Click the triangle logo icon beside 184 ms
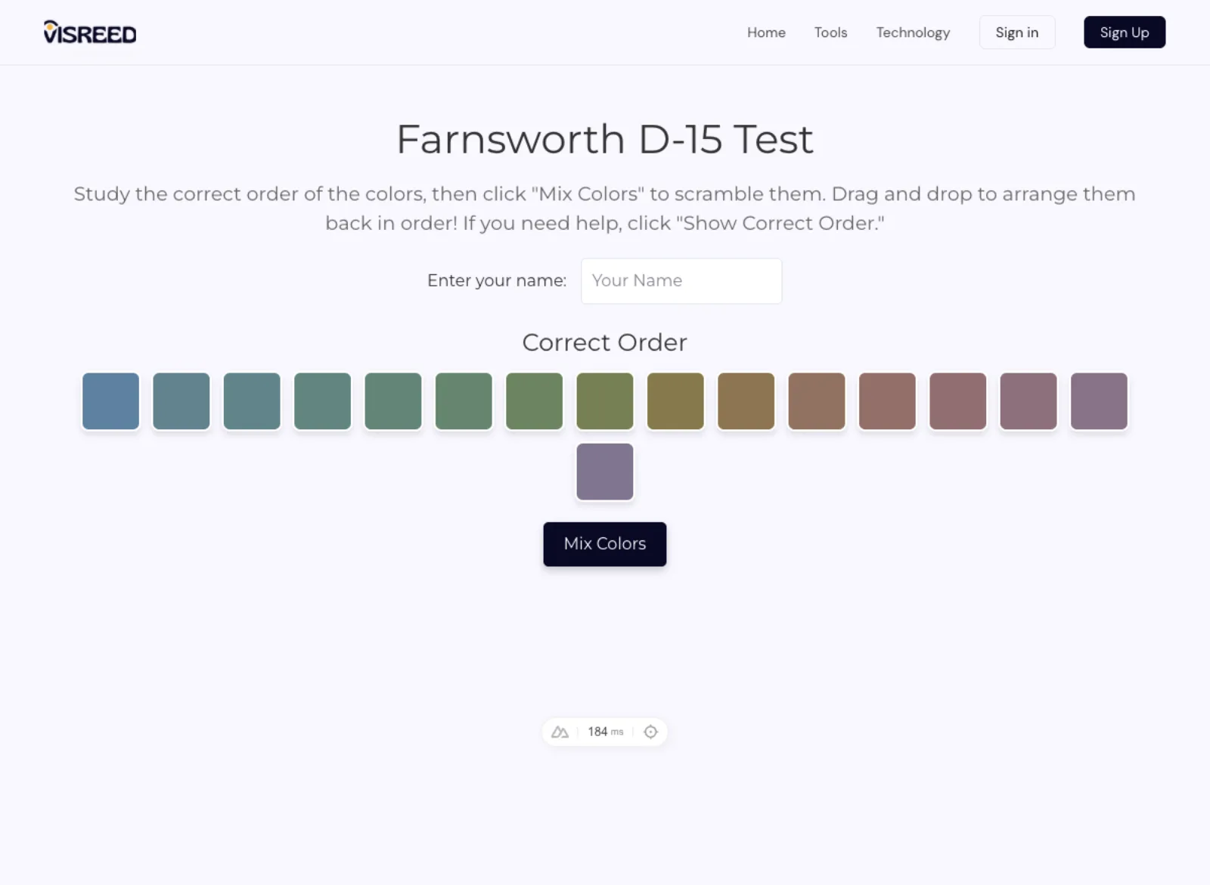Viewport: 1210px width, 885px height. coord(560,732)
